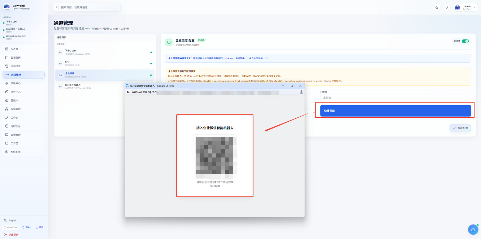Click the 企业微信 QR code image
The image size is (481, 239).
pyautogui.click(x=215, y=157)
